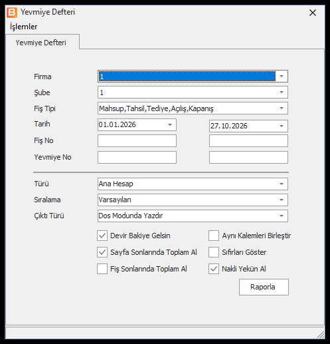This screenshot has height=344, width=330.
Task: Click the Şube field showing 1
Action: 193,92
